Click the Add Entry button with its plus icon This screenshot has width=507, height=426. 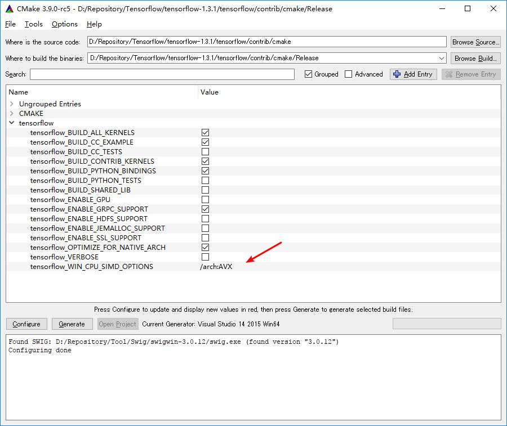[413, 74]
